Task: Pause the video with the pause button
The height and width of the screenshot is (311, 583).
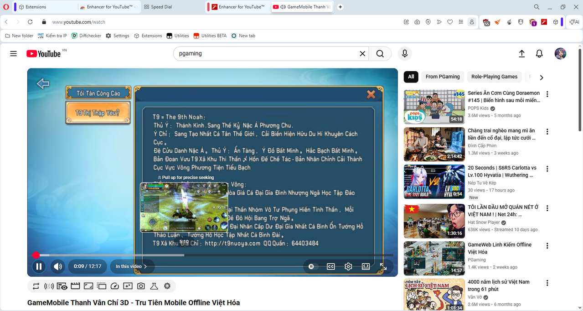Action: pos(39,266)
